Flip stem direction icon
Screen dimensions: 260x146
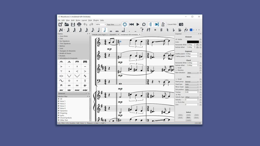tap(186, 30)
